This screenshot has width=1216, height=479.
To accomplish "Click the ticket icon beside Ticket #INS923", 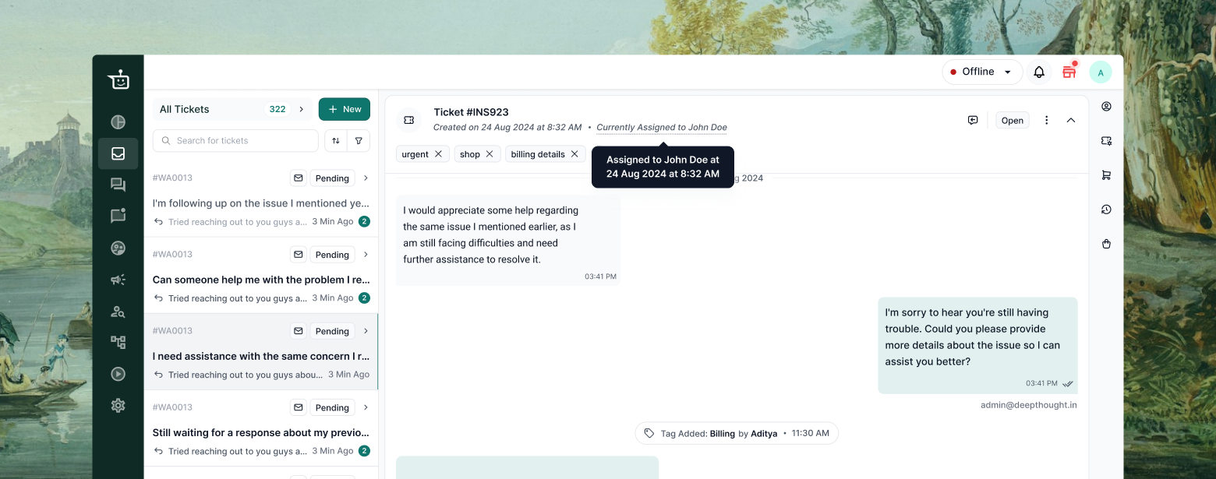I will [408, 120].
